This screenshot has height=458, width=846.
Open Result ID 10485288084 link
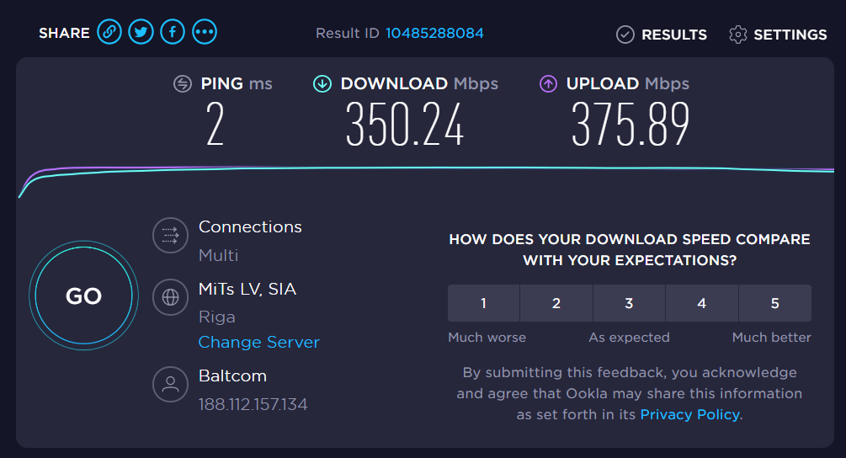[x=434, y=33]
